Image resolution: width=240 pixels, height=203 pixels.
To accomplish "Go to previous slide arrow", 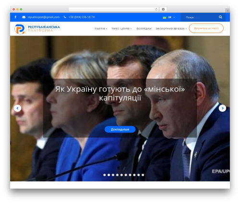I will pyautogui.click(x=17, y=108).
